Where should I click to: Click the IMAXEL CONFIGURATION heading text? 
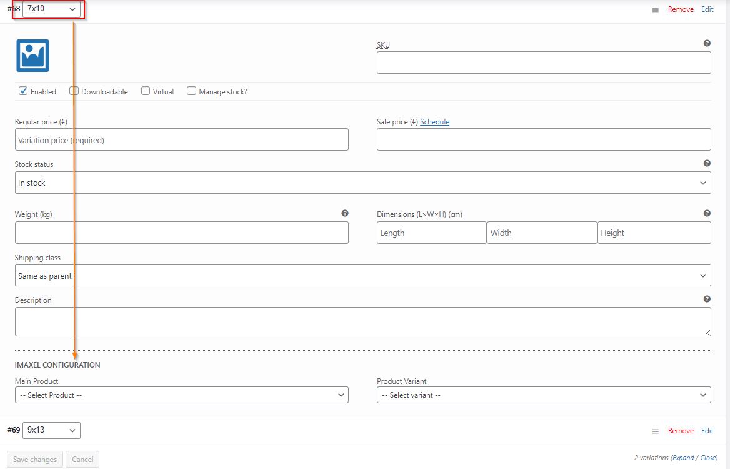(57, 365)
